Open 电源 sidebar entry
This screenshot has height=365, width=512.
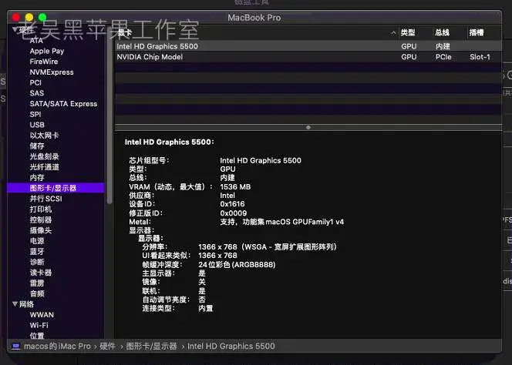(x=37, y=241)
